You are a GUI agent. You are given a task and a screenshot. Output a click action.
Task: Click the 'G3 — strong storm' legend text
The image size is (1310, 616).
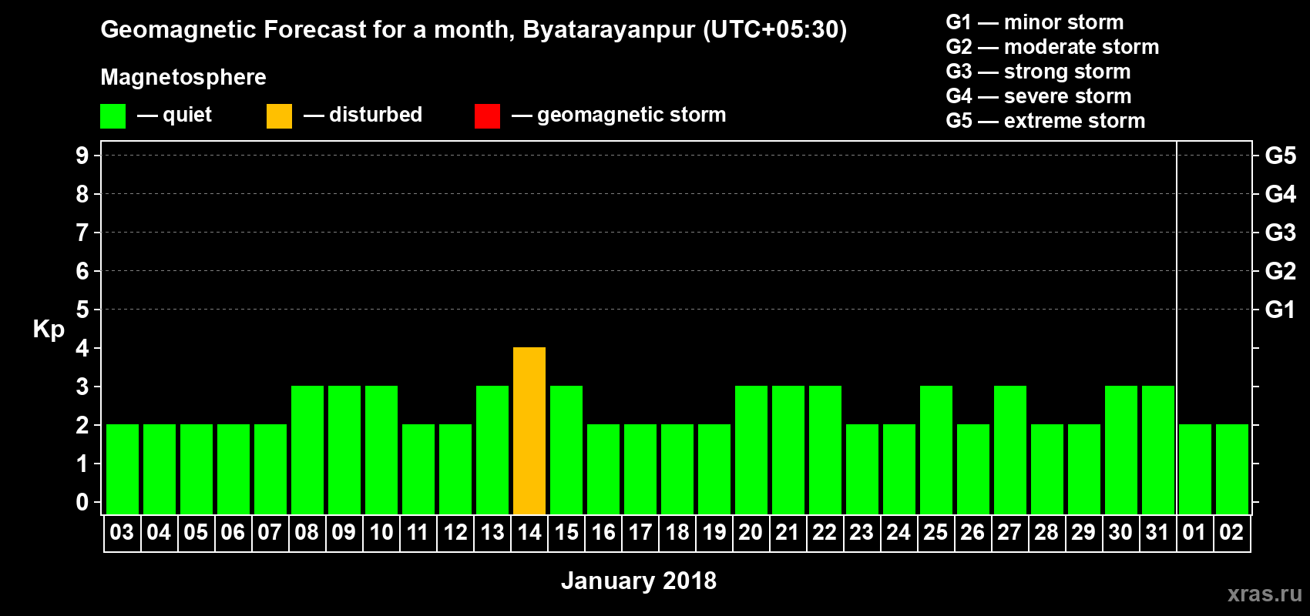(x=1038, y=72)
